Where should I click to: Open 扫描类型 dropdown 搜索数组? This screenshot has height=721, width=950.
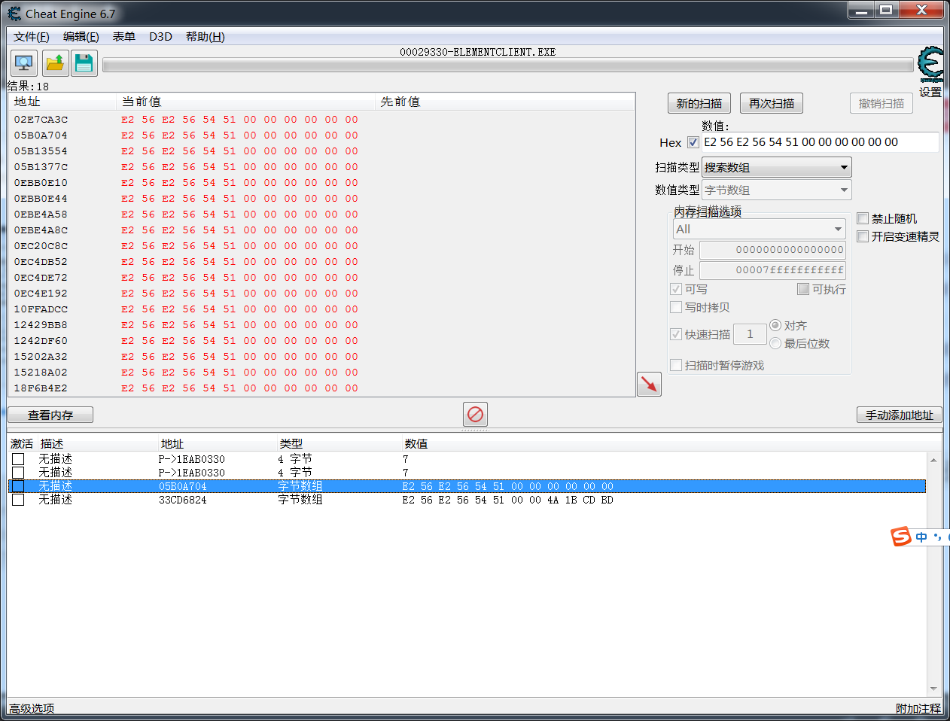pyautogui.click(x=777, y=167)
